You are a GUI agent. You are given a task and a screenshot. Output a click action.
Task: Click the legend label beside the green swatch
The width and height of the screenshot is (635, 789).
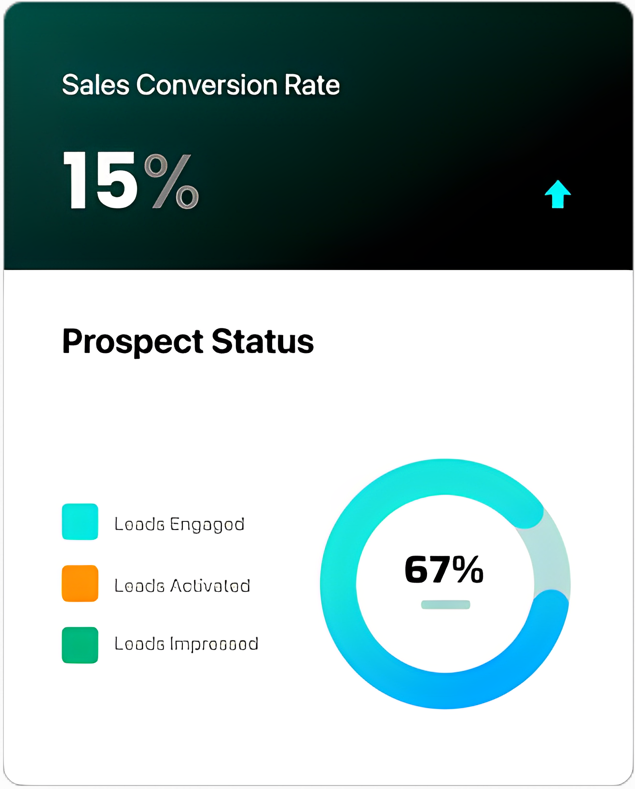coord(186,644)
